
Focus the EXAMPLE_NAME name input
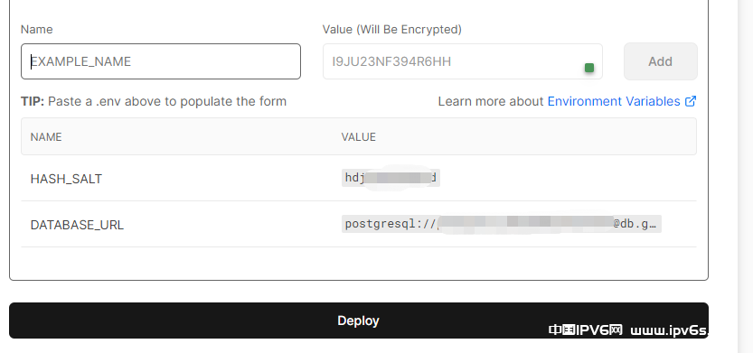pyautogui.click(x=161, y=61)
